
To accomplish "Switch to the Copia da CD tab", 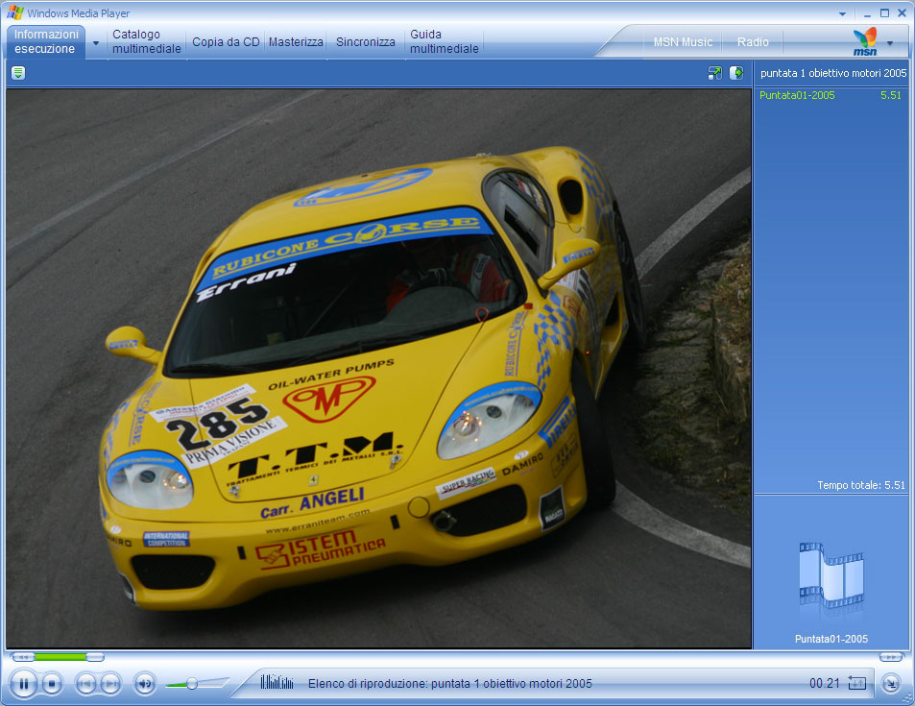I will tap(226, 42).
